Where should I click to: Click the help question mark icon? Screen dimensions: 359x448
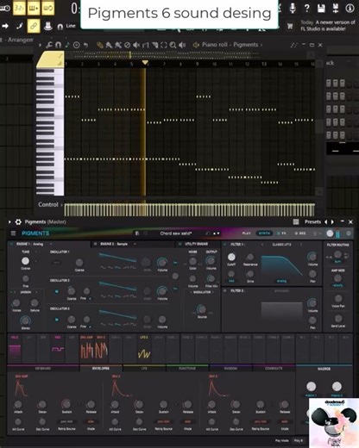(307, 8)
